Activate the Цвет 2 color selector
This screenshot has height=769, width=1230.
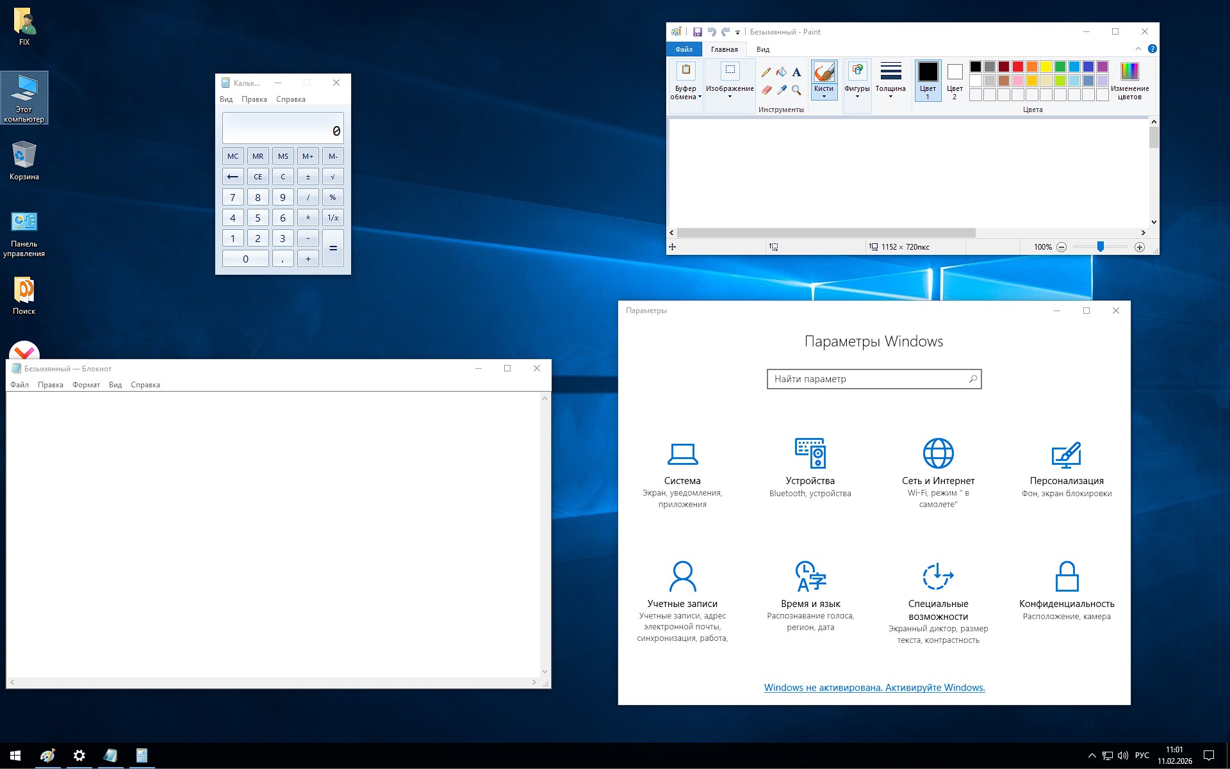(955, 80)
